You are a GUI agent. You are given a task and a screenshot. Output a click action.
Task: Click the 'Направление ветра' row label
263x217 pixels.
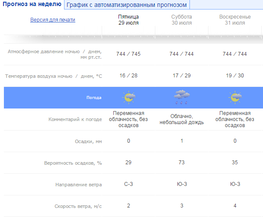(79, 185)
